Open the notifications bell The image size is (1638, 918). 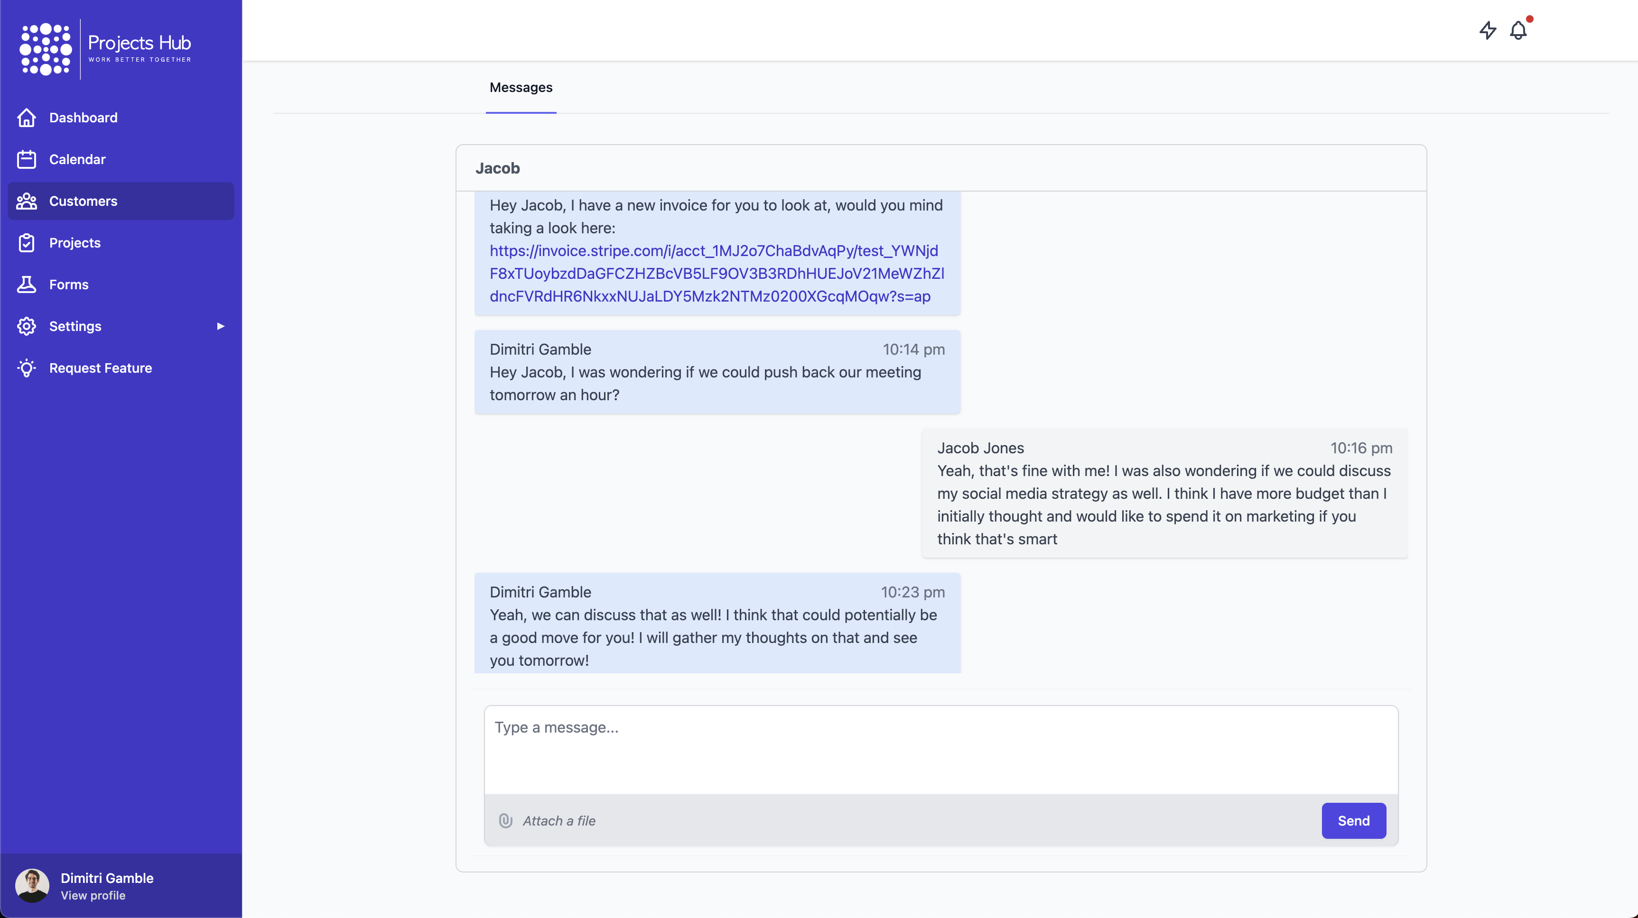pyautogui.click(x=1519, y=30)
